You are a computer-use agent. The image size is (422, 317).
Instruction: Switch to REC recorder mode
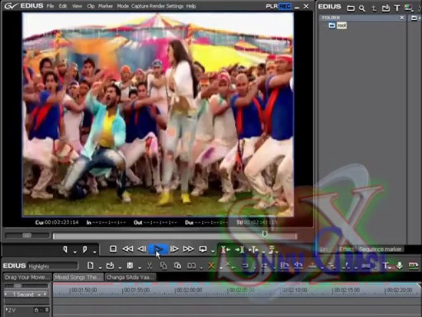(285, 6)
